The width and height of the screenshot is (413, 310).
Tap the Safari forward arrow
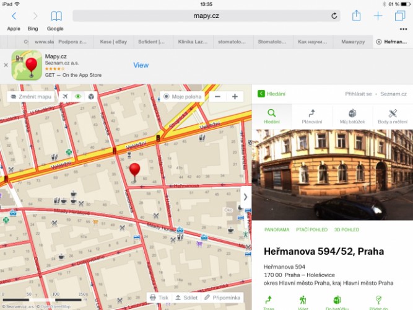(35, 16)
